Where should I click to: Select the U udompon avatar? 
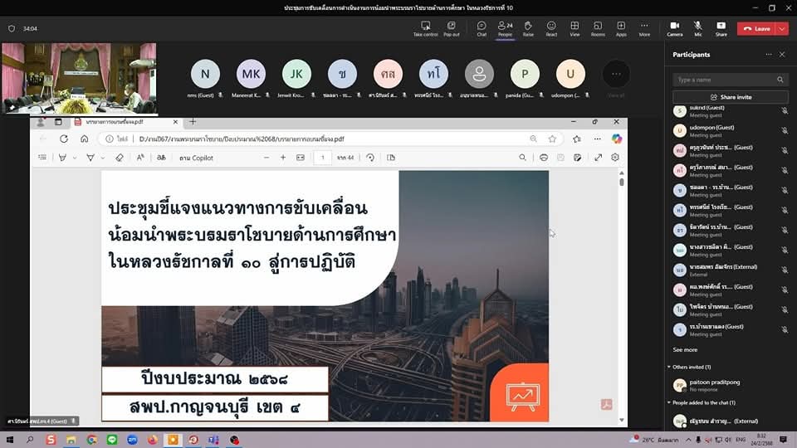[570, 74]
